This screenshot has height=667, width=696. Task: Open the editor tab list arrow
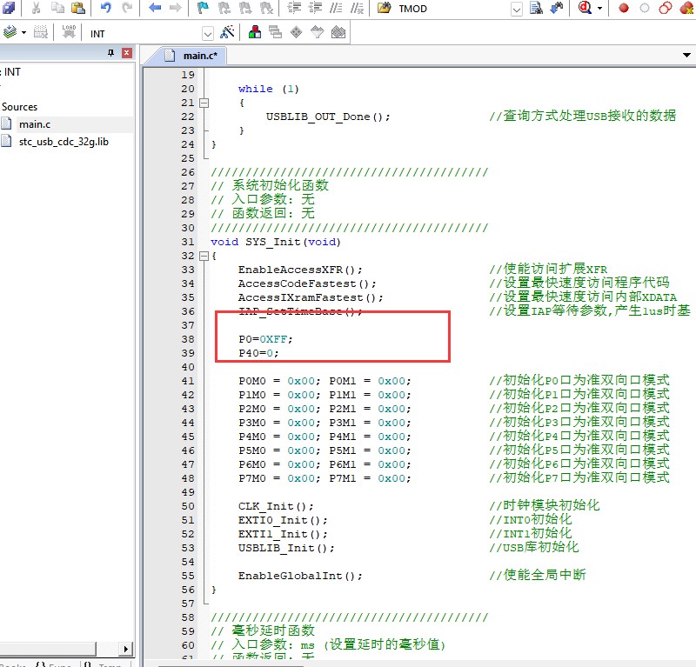coord(686,56)
